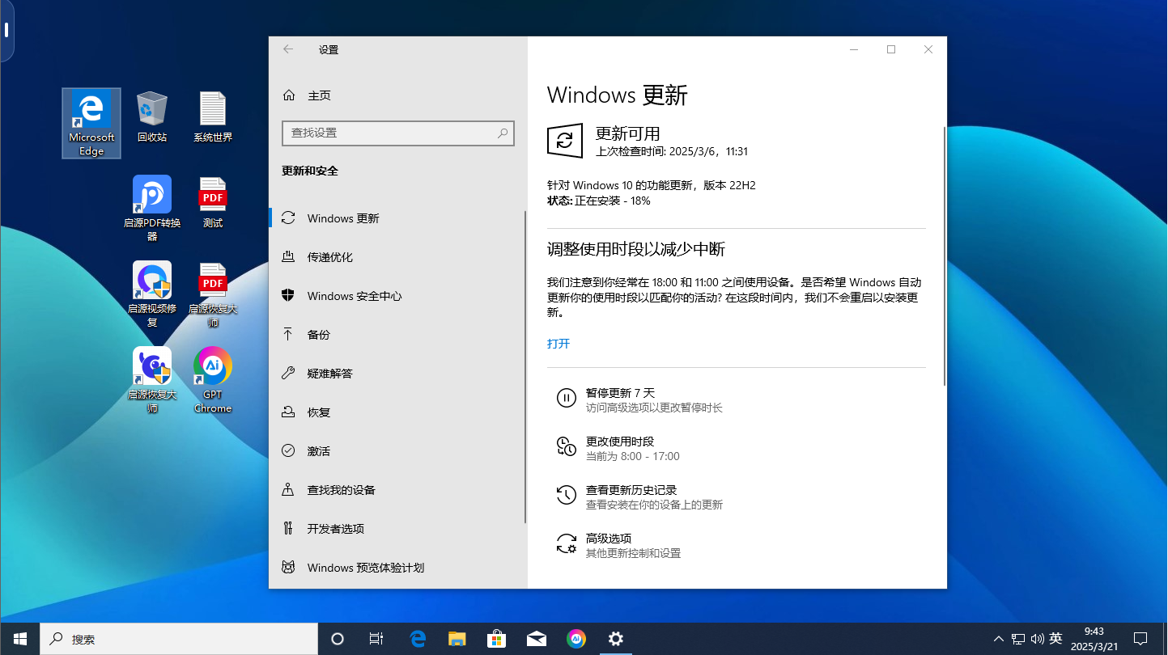The height and width of the screenshot is (655, 1168).
Task: Click the gear-sync icon beside 高级选项
Action: [566, 543]
